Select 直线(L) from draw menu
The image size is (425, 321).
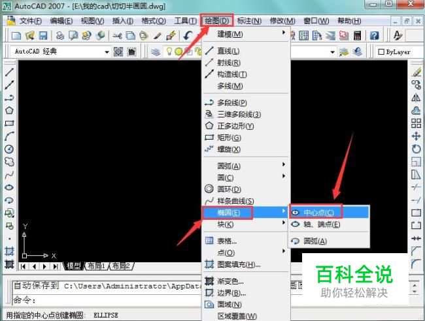click(x=245, y=51)
